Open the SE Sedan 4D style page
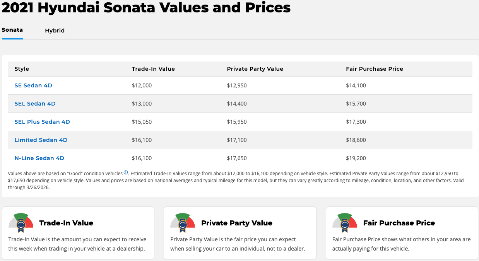479x261 pixels. [33, 85]
